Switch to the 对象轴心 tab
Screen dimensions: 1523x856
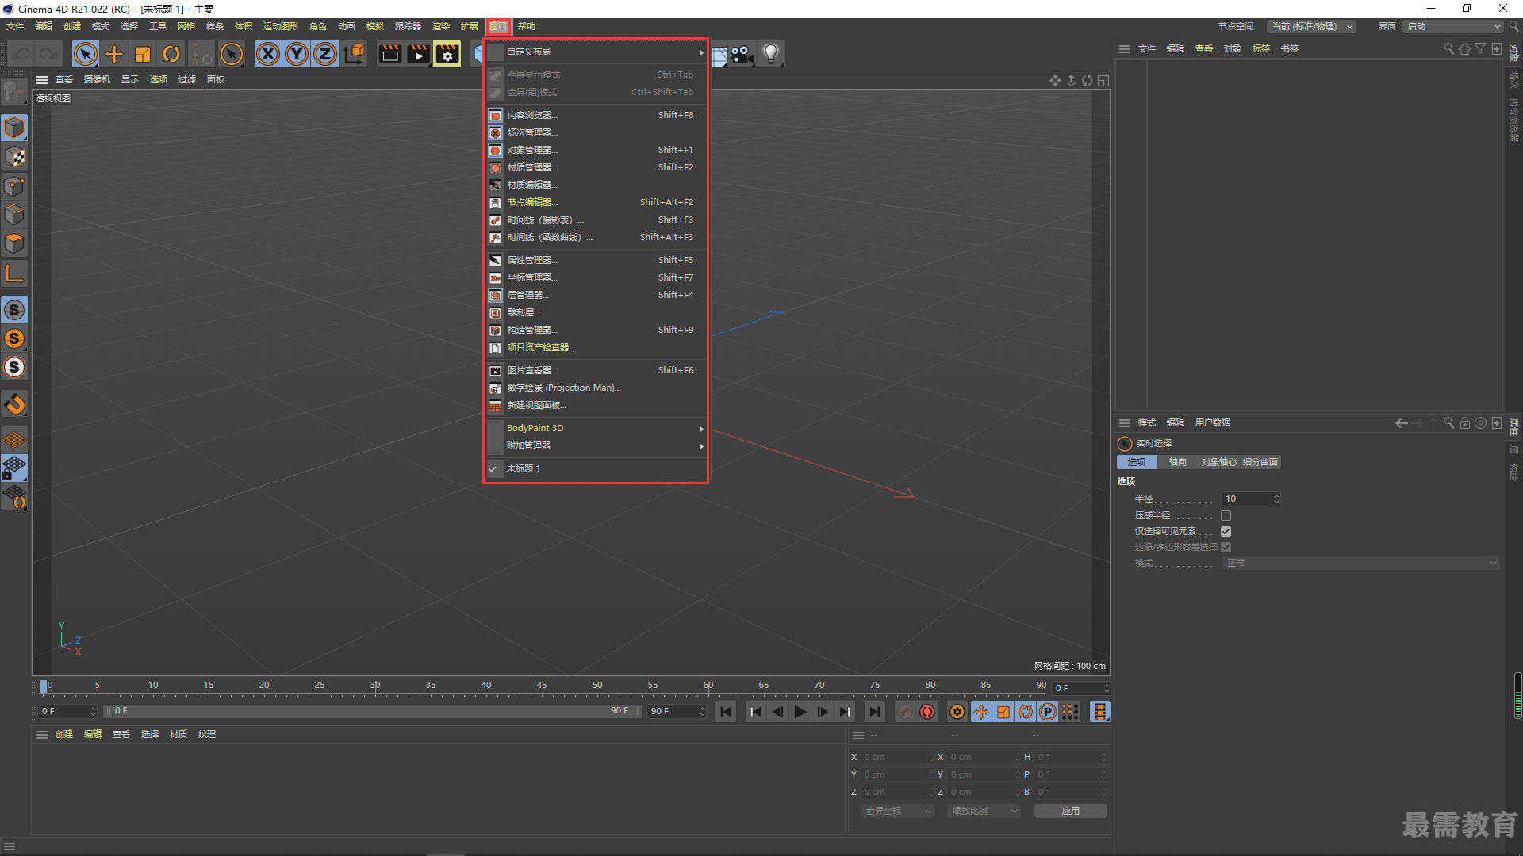pyautogui.click(x=1218, y=462)
